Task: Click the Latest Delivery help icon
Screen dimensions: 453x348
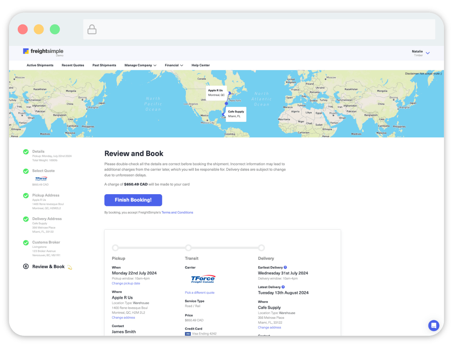Action: 283,287
